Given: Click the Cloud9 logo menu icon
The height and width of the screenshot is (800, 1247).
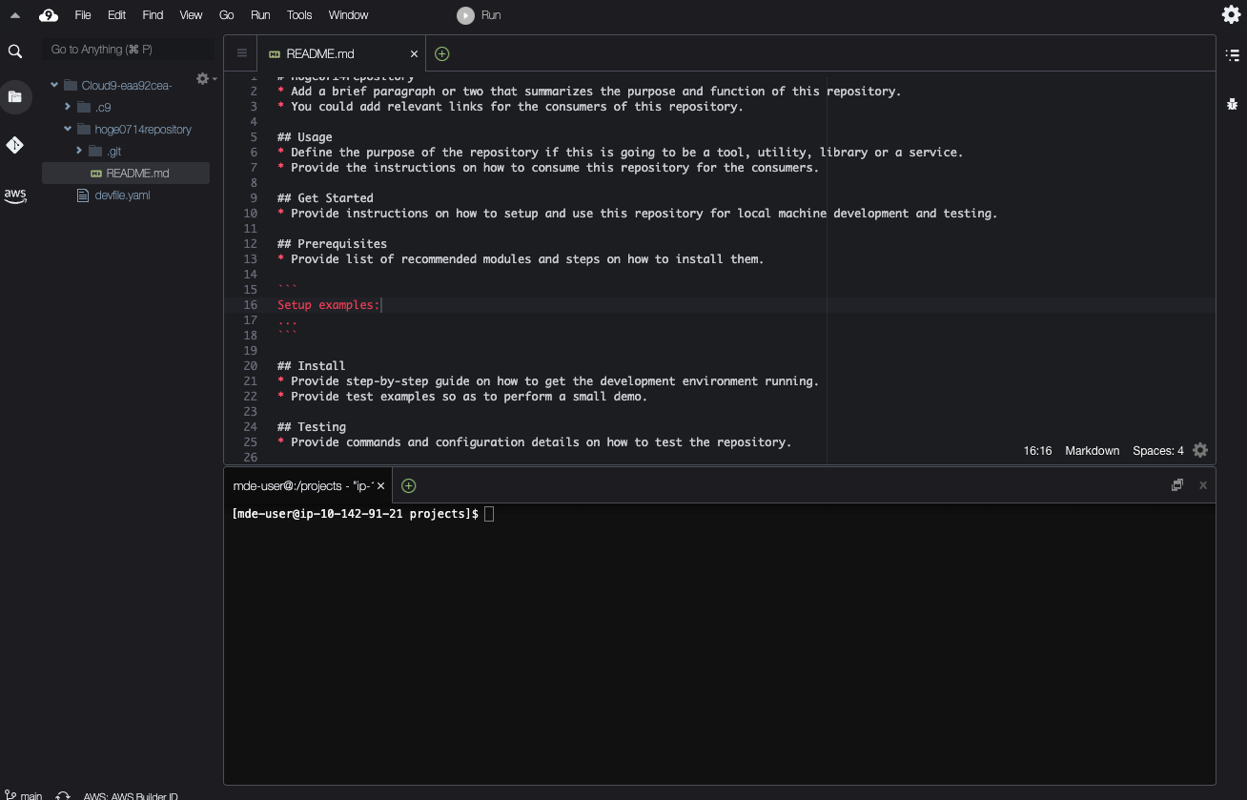Looking at the screenshot, I should pos(48,15).
